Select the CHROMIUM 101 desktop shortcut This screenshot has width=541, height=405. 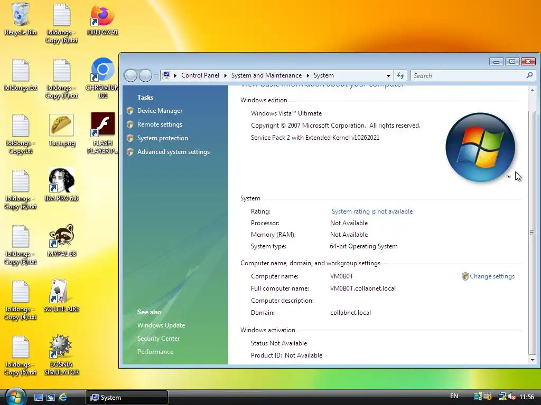(x=102, y=79)
